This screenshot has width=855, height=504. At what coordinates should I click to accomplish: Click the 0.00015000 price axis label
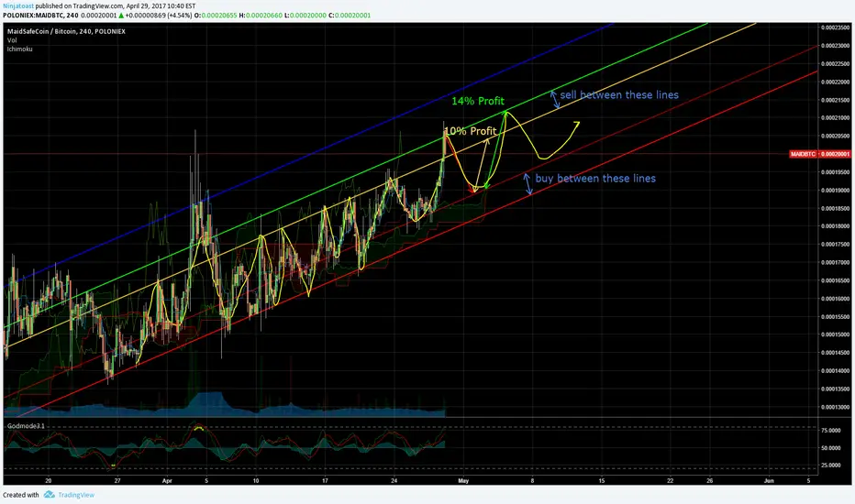pos(837,334)
